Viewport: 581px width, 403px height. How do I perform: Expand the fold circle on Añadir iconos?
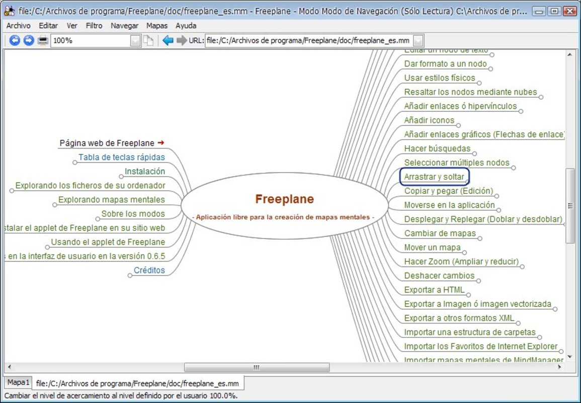pyautogui.click(x=458, y=125)
